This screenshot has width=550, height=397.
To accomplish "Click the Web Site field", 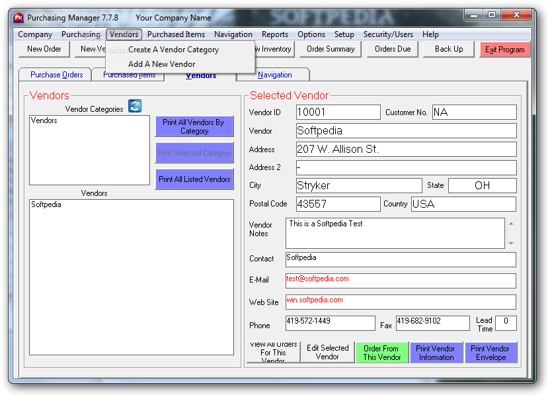I will [x=401, y=302].
